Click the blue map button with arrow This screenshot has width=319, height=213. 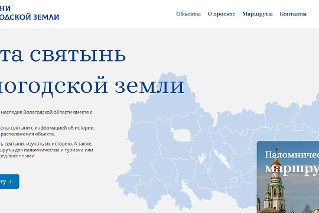(x=9, y=182)
